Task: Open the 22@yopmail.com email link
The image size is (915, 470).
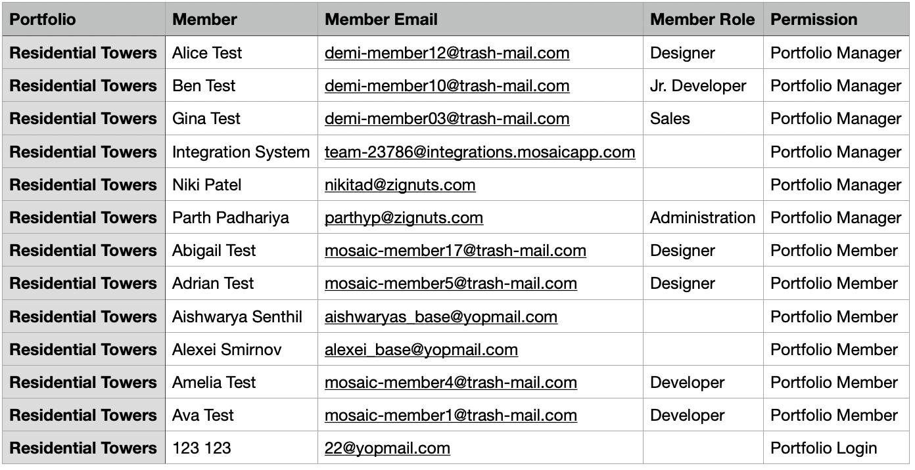Action: tap(387, 448)
